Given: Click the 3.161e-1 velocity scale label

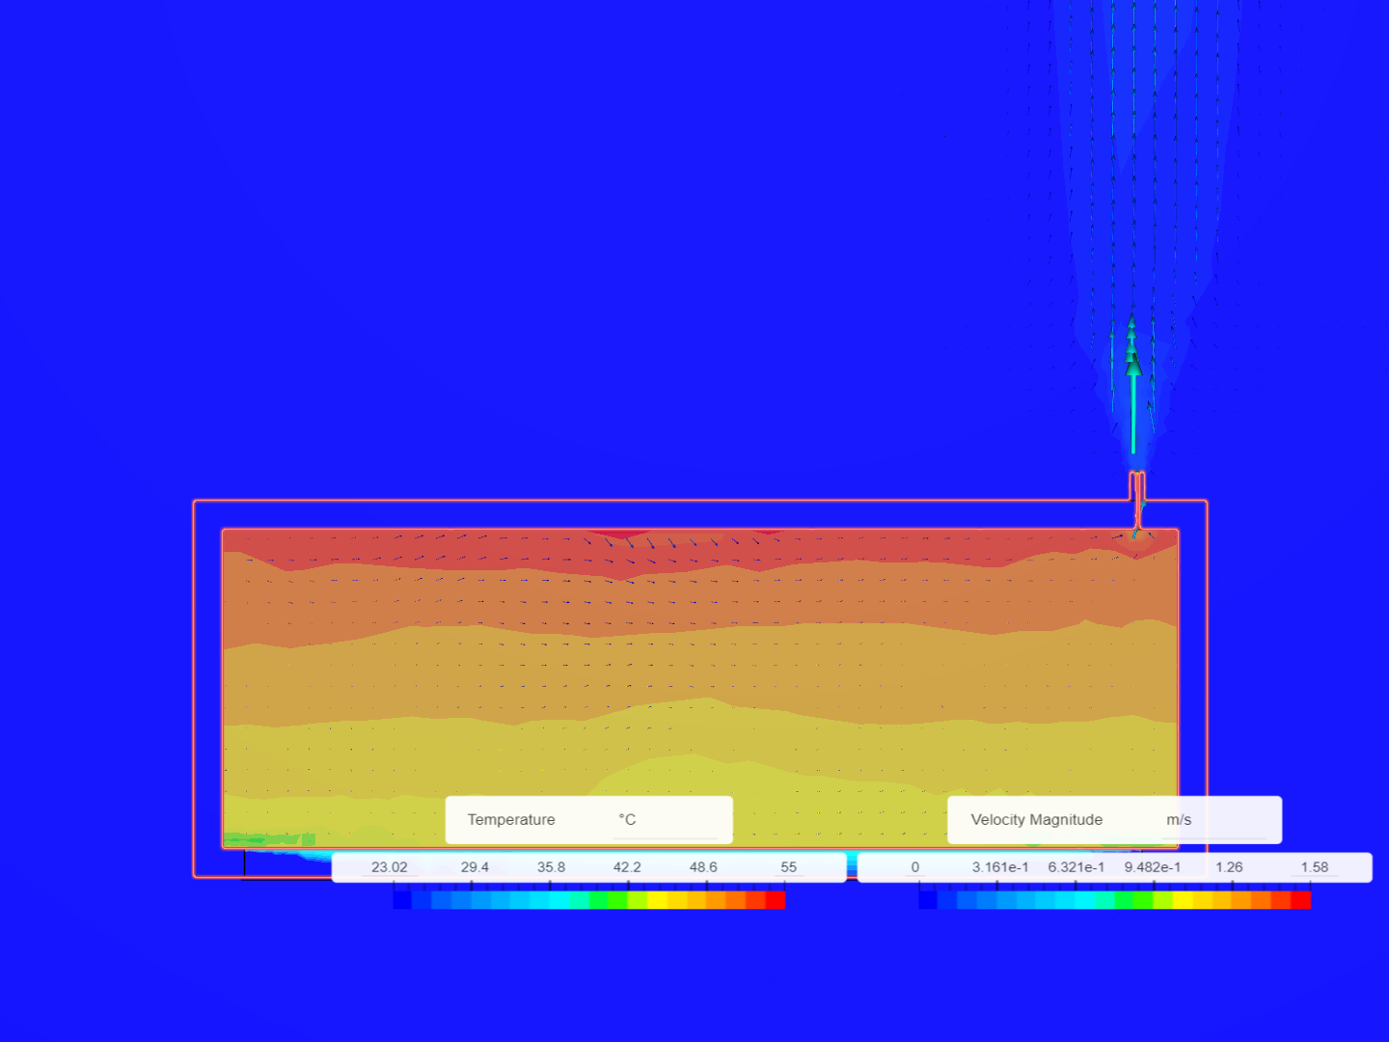Looking at the screenshot, I should pyautogui.click(x=1000, y=866).
